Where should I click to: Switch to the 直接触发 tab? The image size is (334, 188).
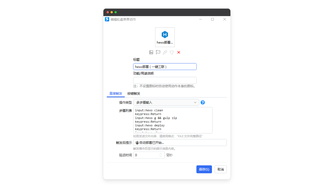116,93
